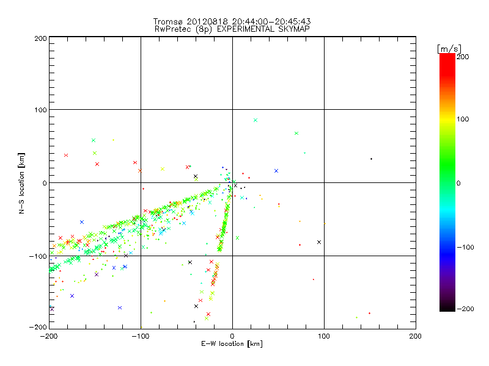489x366 pixels.
Task: Click the x-axis '-100' tick label
Action: (141, 336)
